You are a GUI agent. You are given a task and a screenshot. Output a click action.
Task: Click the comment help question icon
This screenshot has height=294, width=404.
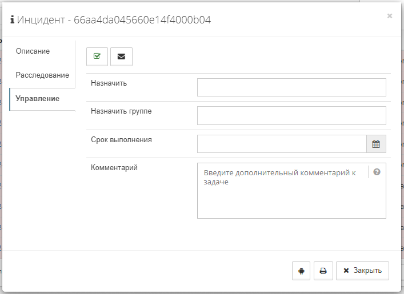(x=377, y=172)
